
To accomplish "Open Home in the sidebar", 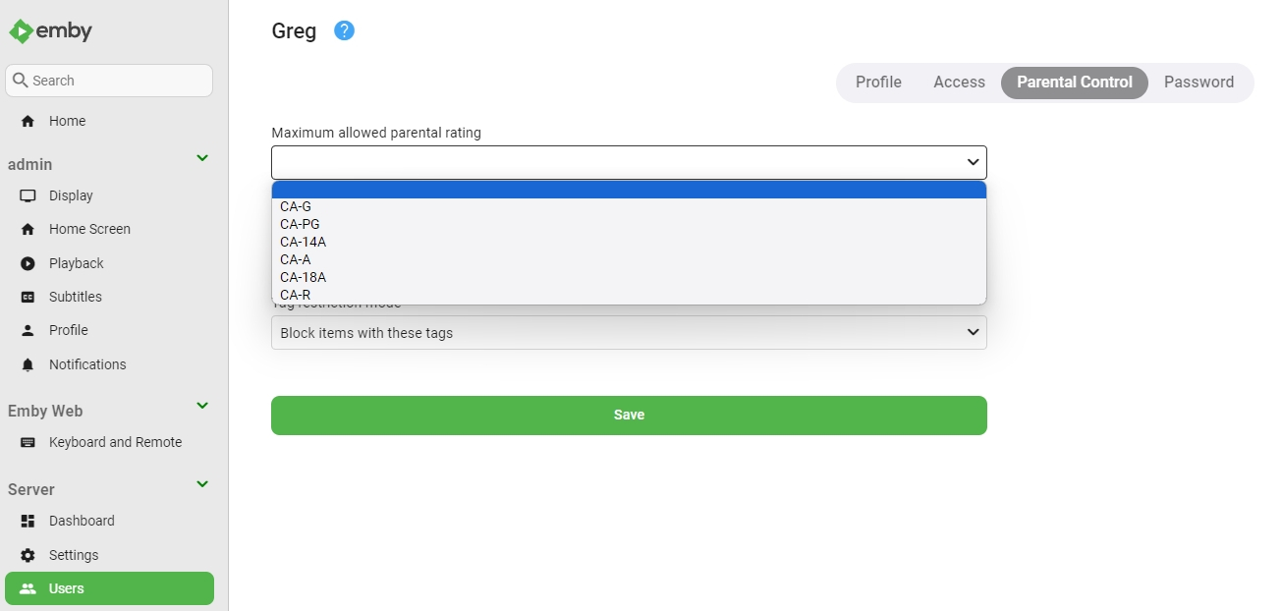I will 109,121.
